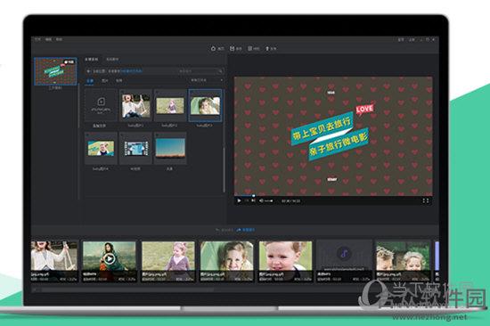490x326 pixels.
Task: Click the music note audio clip icon
Action: coord(344,253)
